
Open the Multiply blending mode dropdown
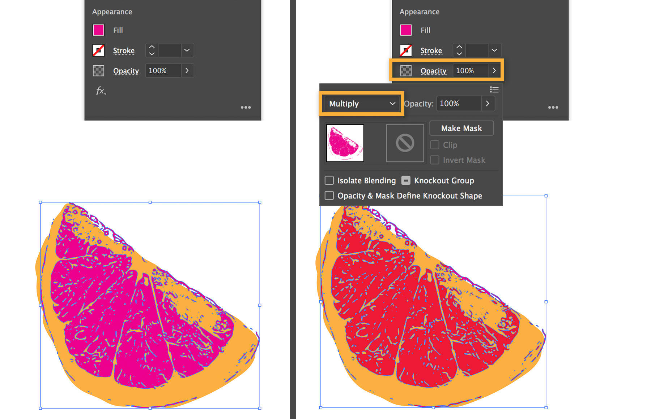pyautogui.click(x=361, y=104)
